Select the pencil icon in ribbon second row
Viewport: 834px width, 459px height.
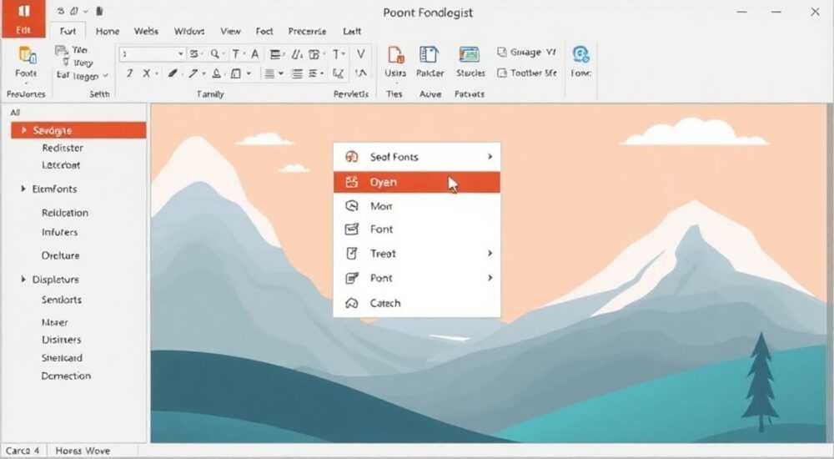click(193, 73)
